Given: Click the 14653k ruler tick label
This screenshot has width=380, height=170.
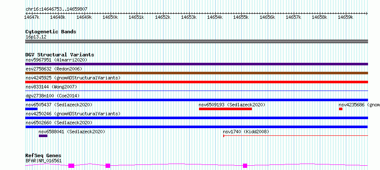Looking at the screenshot, I should point(189,17).
